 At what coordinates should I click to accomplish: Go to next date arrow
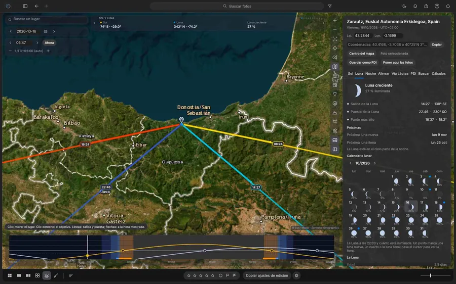point(54,31)
